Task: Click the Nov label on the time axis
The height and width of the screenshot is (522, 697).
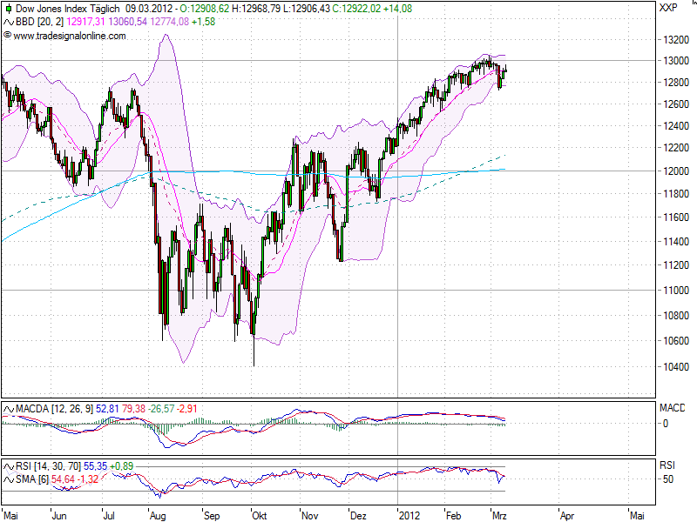Action: point(310,516)
